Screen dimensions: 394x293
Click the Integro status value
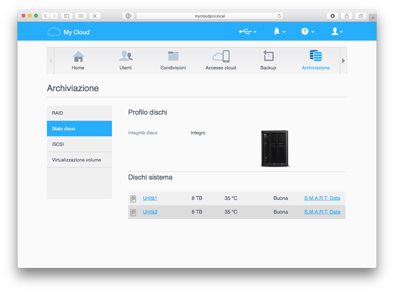point(198,133)
